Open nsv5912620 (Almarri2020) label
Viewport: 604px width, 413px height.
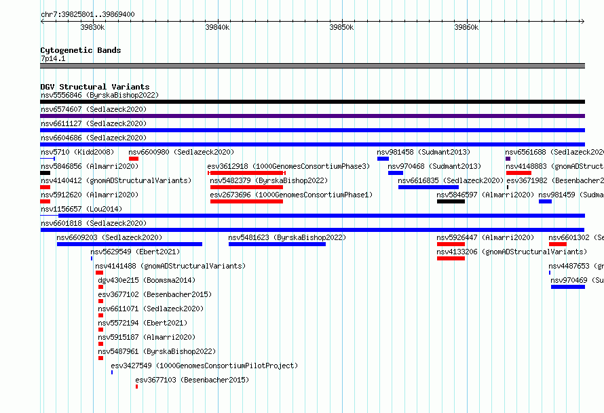pyautogui.click(x=90, y=195)
